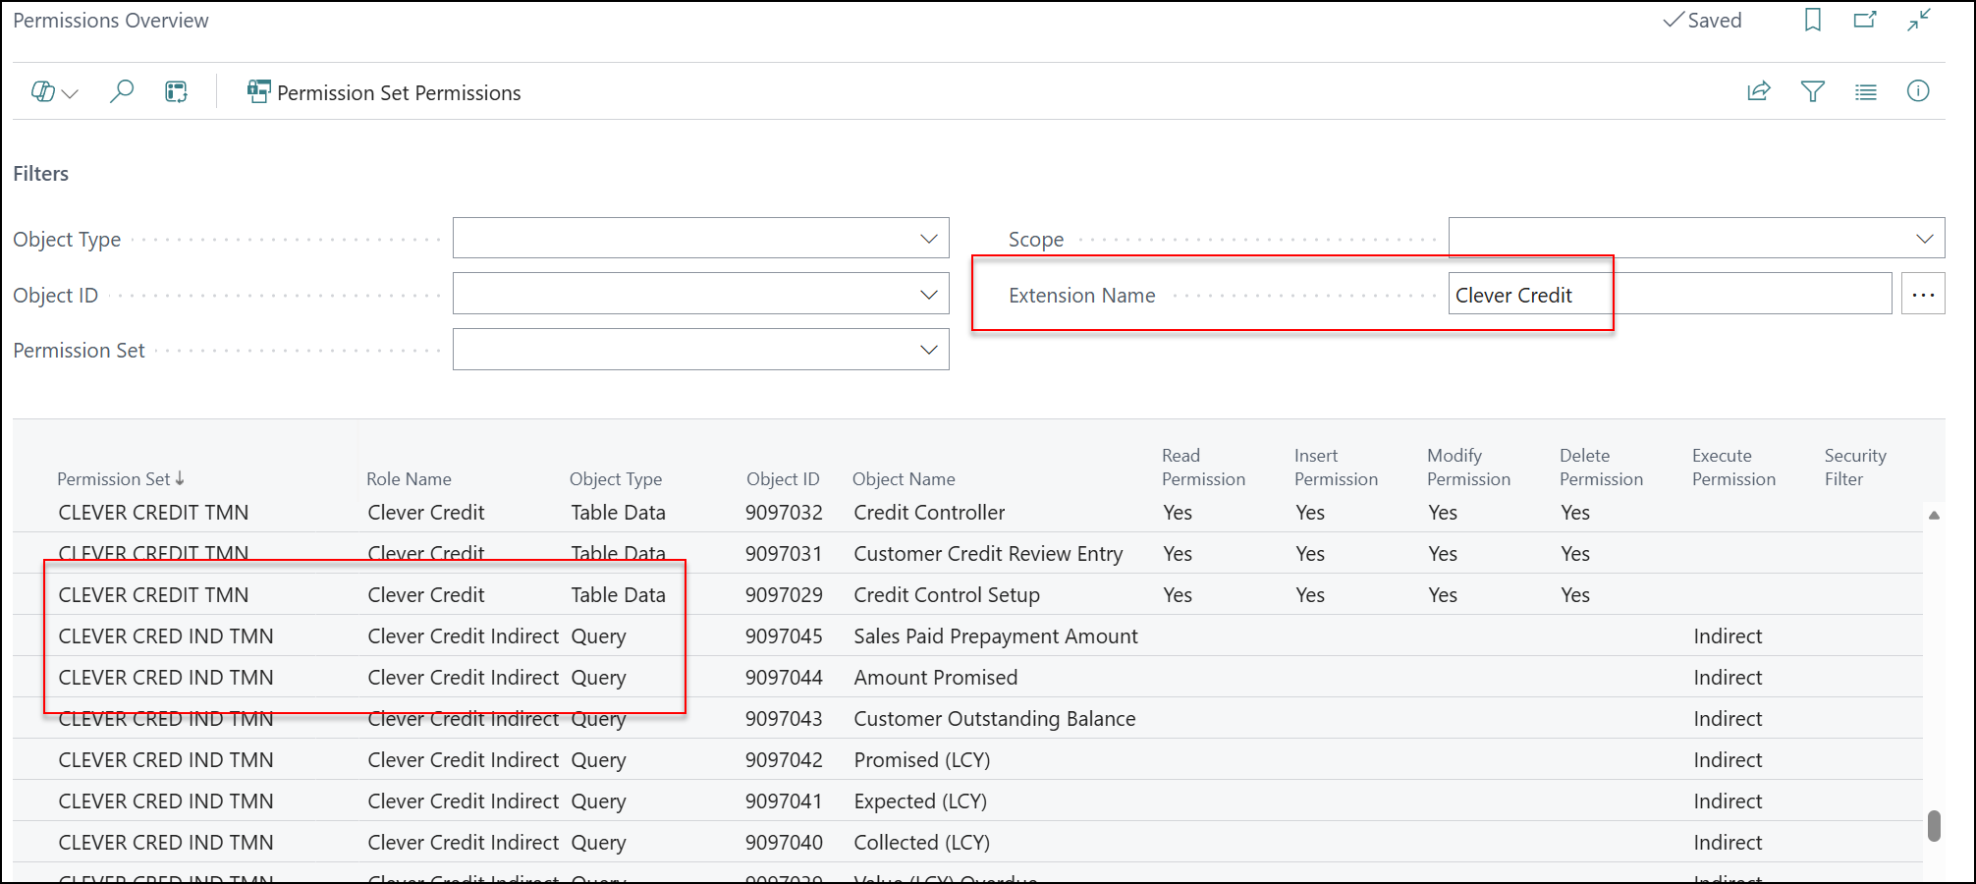Expand the Object ID dropdown
This screenshot has height=884, width=1976.
coord(928,295)
